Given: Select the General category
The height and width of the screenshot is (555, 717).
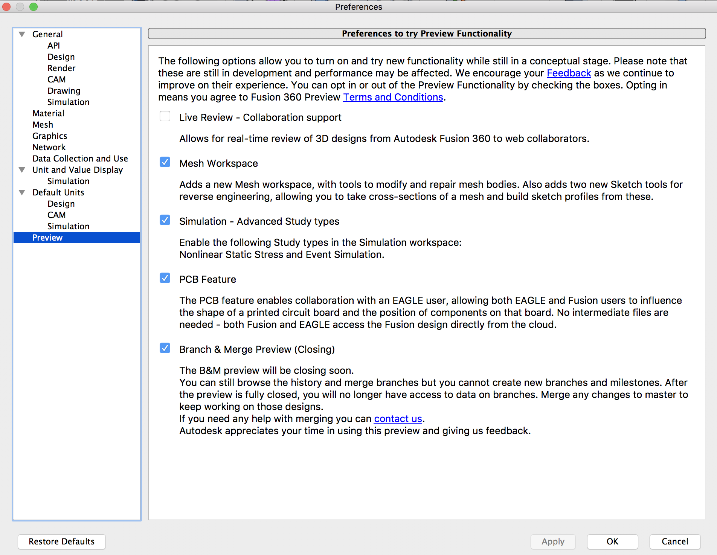Looking at the screenshot, I should point(47,34).
